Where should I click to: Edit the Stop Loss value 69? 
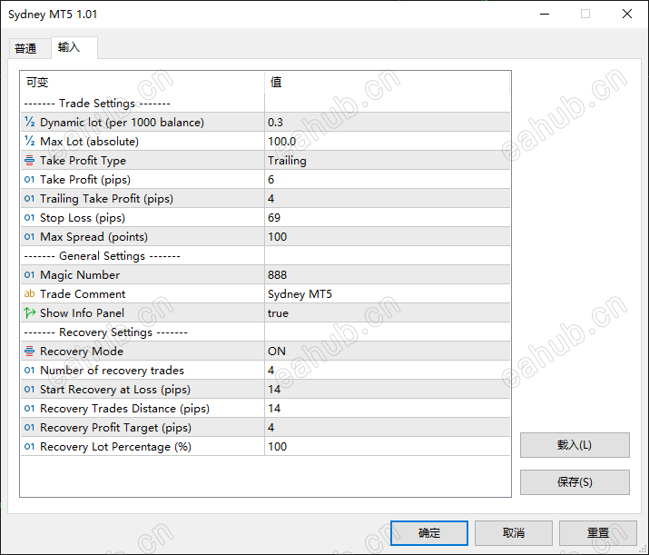click(x=387, y=217)
